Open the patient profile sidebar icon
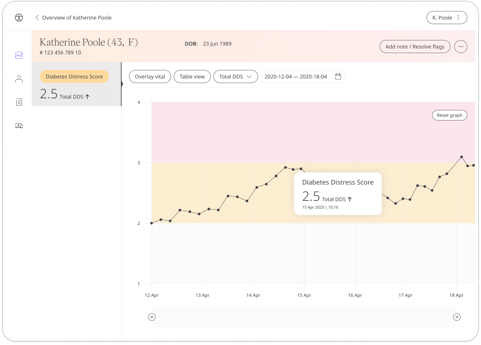 [x=19, y=79]
